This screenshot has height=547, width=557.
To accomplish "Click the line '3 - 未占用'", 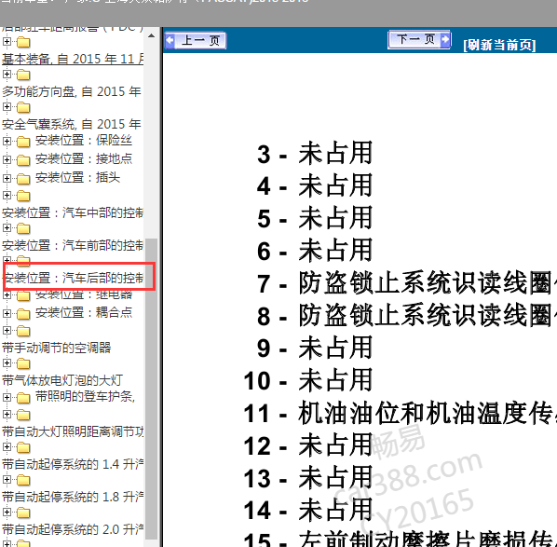I will 315,154.
